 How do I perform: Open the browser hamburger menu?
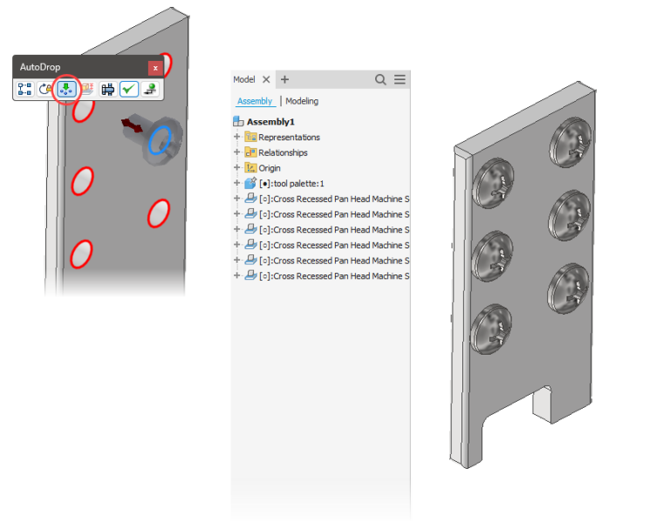[x=400, y=79]
